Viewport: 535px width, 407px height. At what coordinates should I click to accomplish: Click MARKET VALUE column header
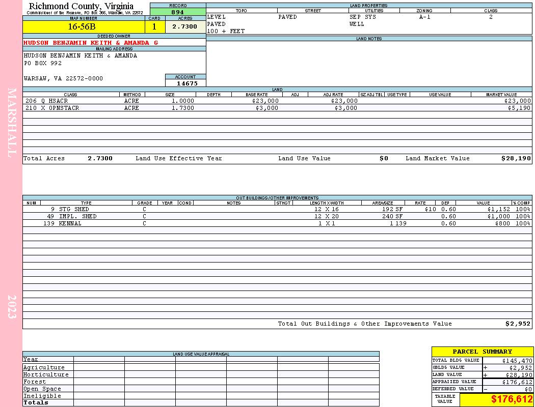(x=501, y=95)
